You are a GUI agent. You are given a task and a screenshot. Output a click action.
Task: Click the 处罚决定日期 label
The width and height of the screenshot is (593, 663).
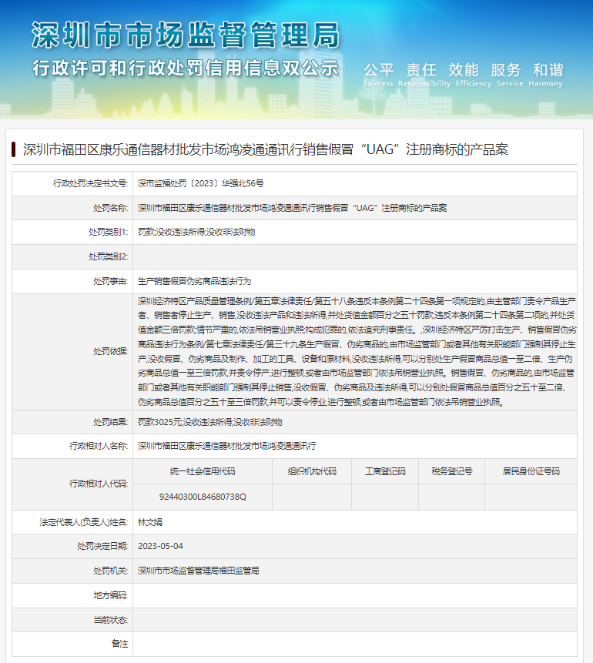[102, 546]
